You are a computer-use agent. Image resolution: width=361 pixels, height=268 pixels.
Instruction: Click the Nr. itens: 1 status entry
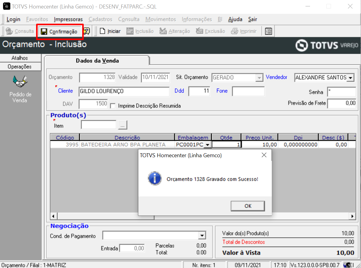204,265
